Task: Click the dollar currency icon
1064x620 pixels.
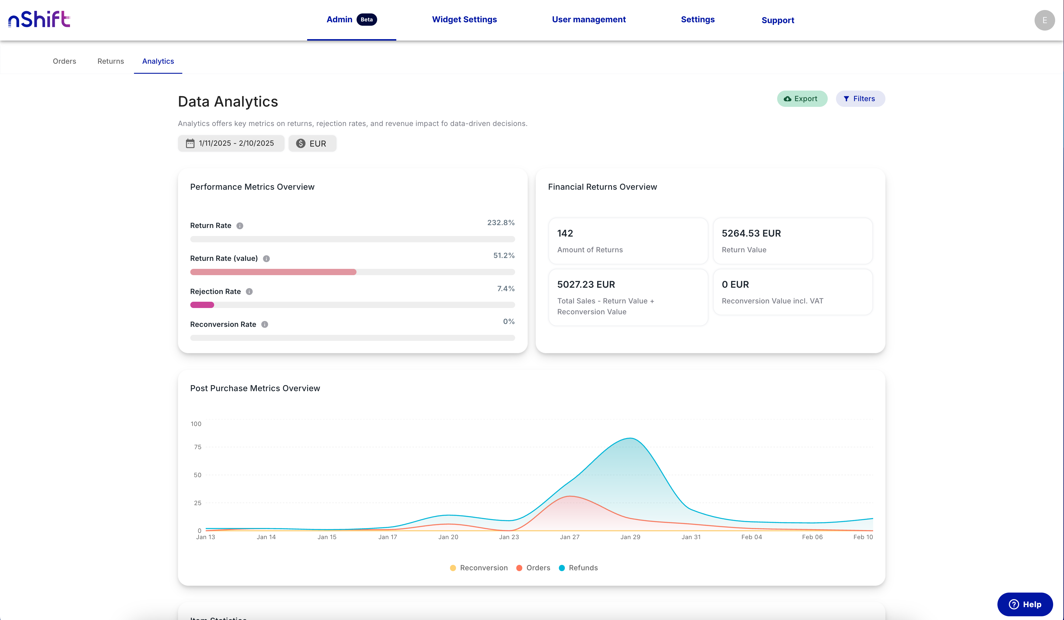Action: (301, 144)
